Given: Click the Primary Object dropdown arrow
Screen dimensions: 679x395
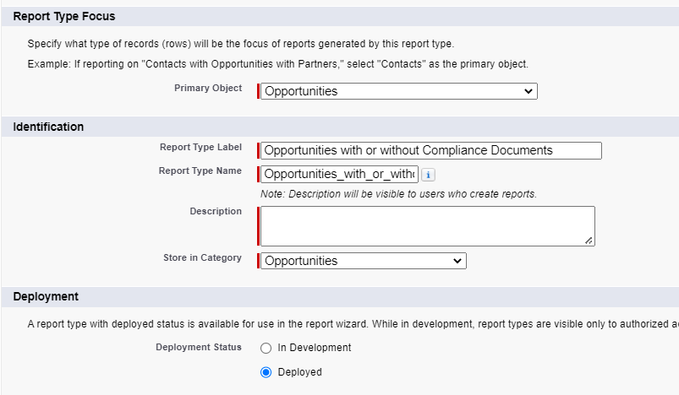Looking at the screenshot, I should pyautogui.click(x=528, y=91).
